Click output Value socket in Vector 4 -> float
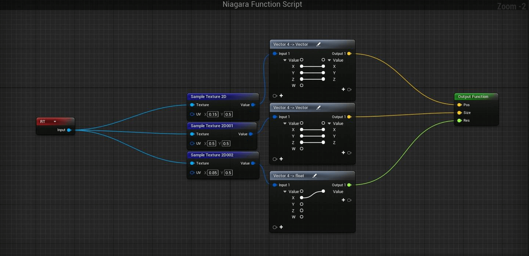The height and width of the screenshot is (256, 529). 323,191
